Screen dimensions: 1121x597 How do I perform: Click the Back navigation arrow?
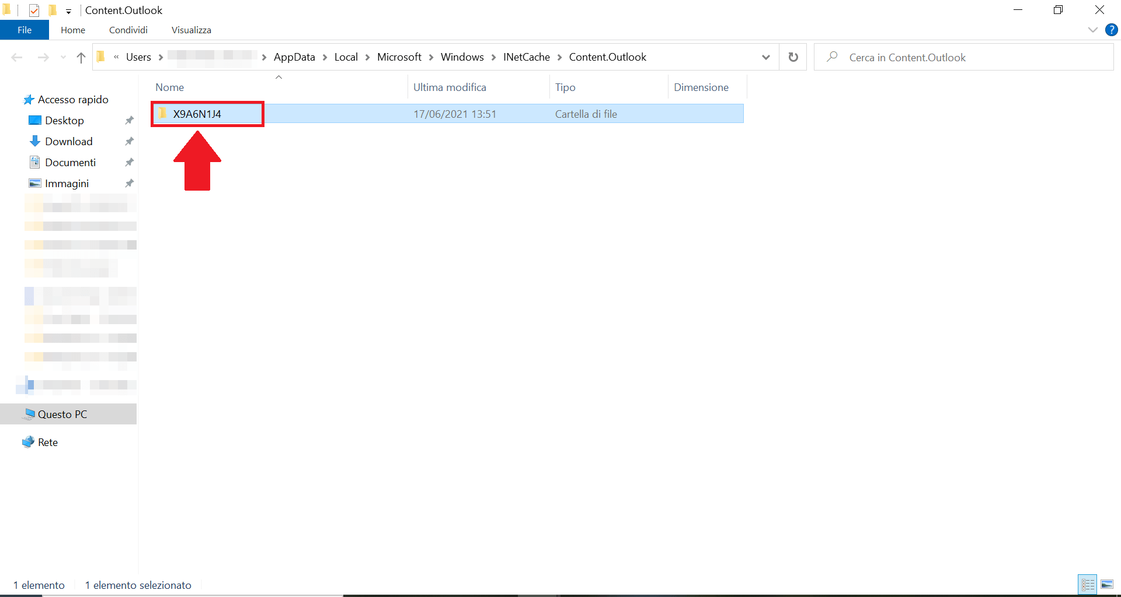click(17, 57)
